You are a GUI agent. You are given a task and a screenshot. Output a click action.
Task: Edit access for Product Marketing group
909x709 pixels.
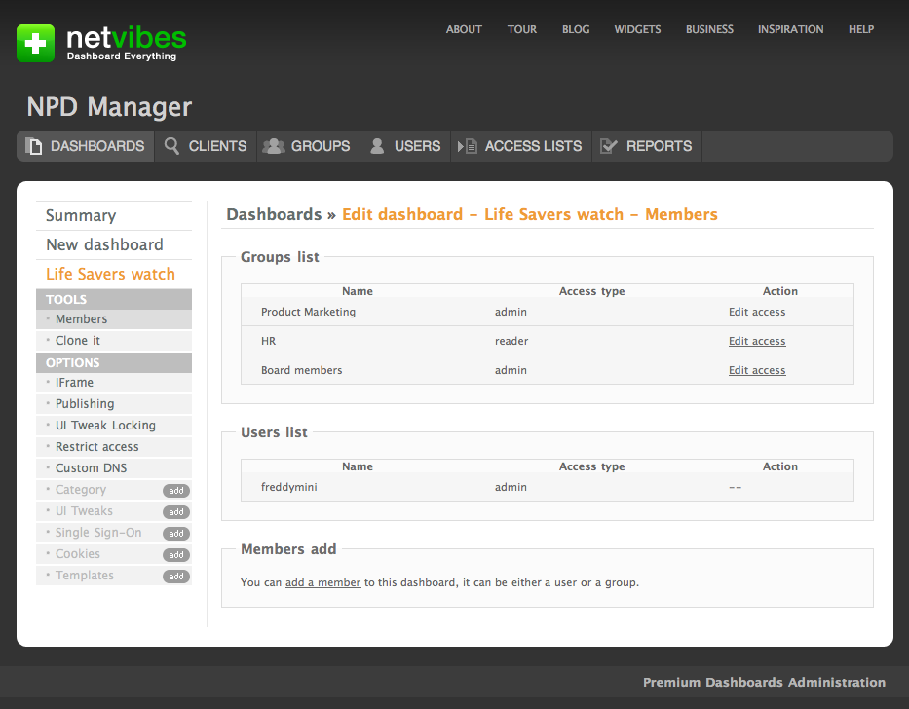point(757,312)
